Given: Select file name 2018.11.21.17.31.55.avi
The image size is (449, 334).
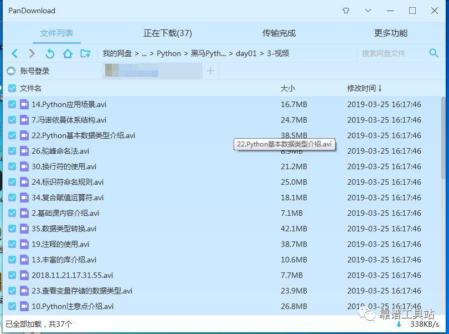Looking at the screenshot, I should (72, 275).
